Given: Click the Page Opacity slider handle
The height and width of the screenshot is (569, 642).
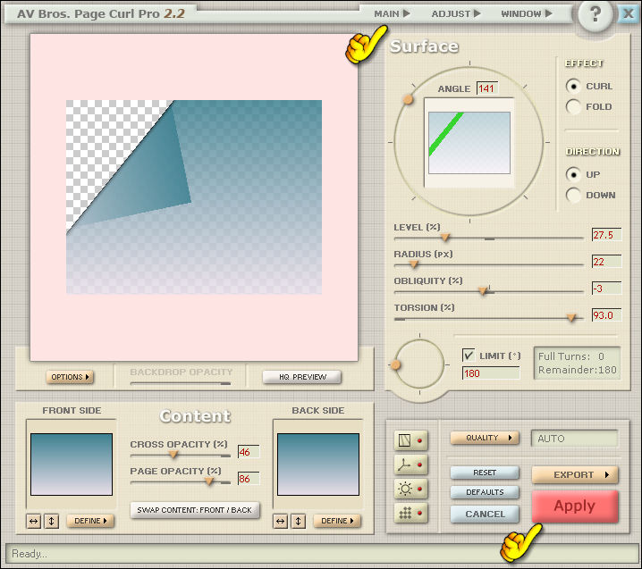Looking at the screenshot, I should point(209,481).
